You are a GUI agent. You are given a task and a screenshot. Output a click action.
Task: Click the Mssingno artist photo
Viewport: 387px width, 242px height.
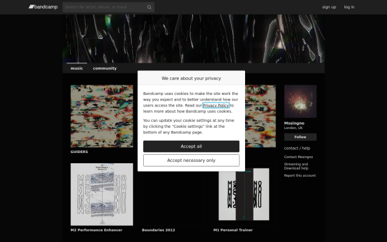pyautogui.click(x=301, y=101)
